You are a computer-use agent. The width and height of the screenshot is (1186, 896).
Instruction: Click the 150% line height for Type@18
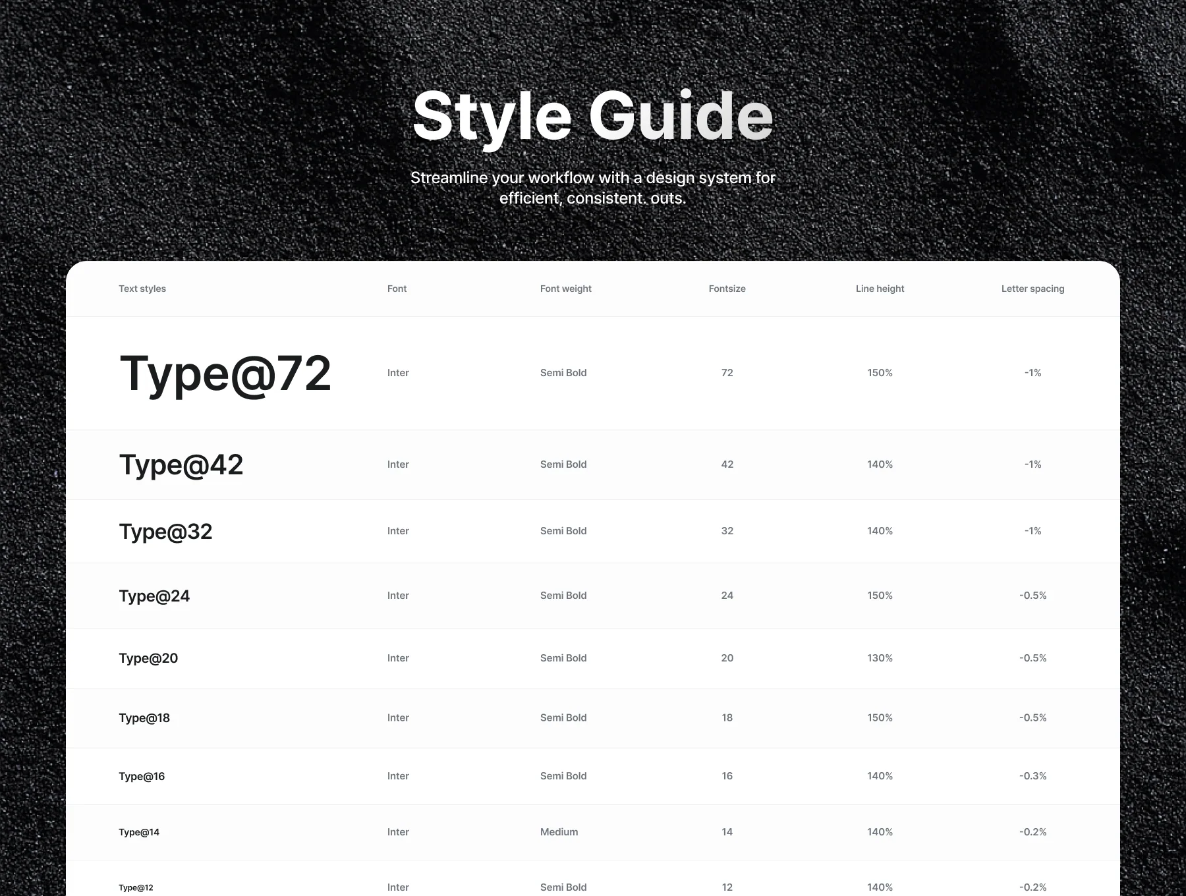[880, 718]
